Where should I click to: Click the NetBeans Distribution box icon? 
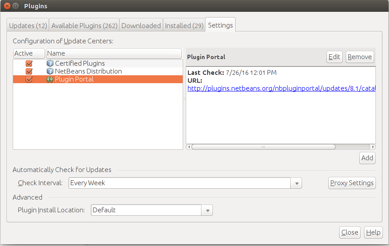pyautogui.click(x=50, y=71)
